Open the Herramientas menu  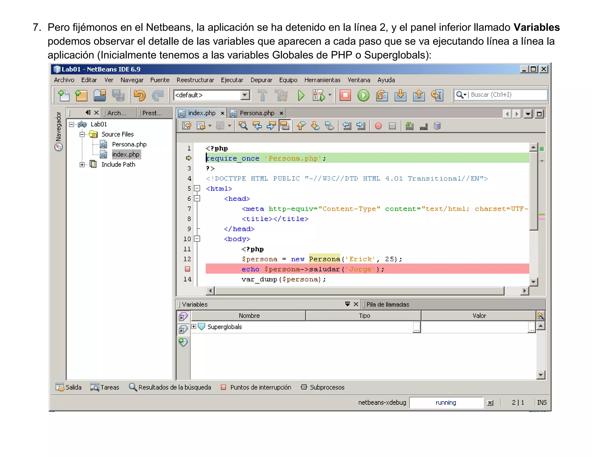(322, 80)
